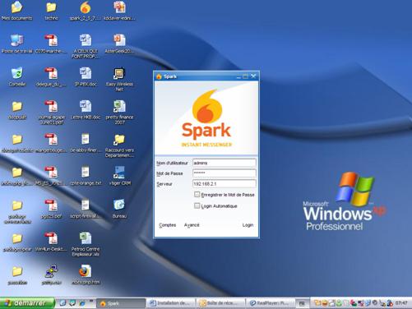Select the Poste de travail icon

click(x=17, y=44)
